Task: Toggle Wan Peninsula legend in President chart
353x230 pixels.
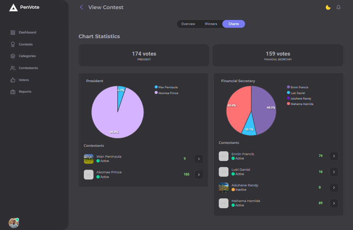Action: point(167,87)
